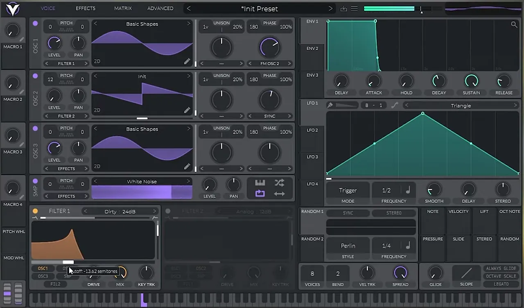Toggle the sampler SMP power dot
This screenshot has width=524, height=308.
point(35,181)
